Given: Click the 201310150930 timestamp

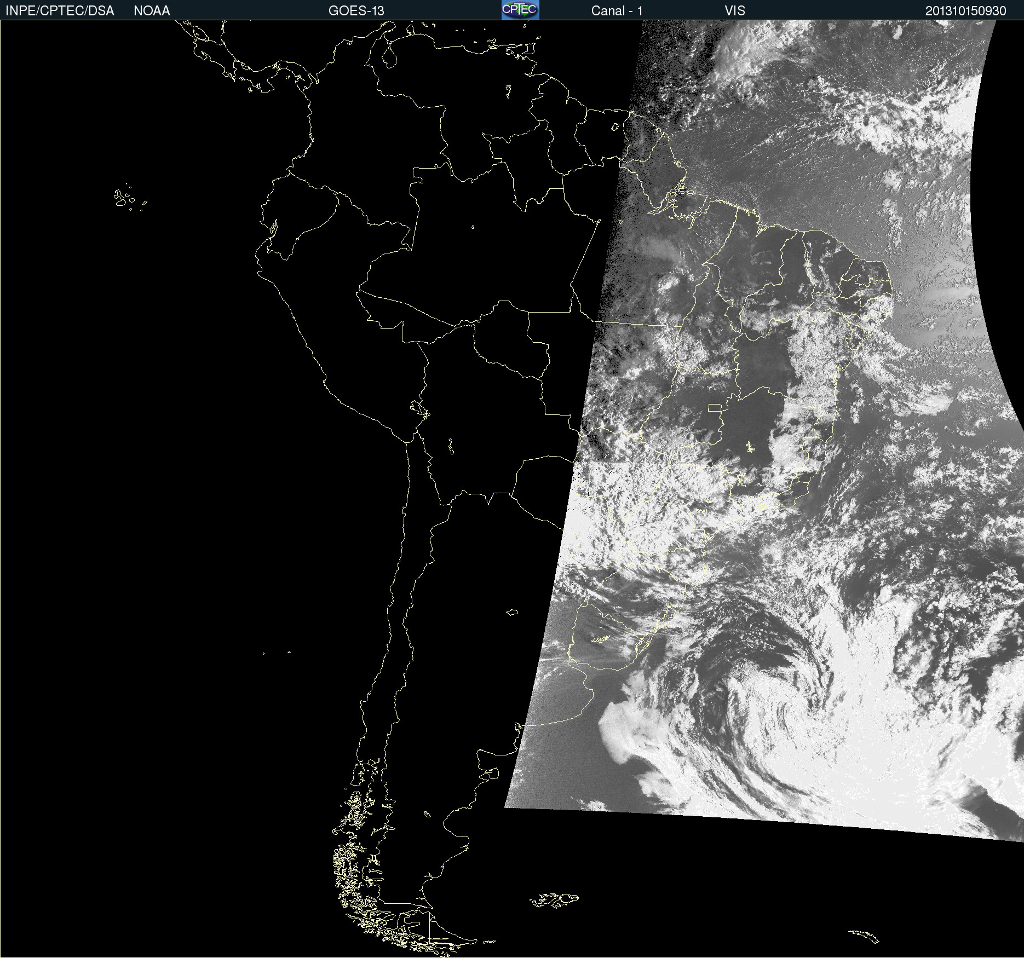Looking at the screenshot, I should 966,11.
